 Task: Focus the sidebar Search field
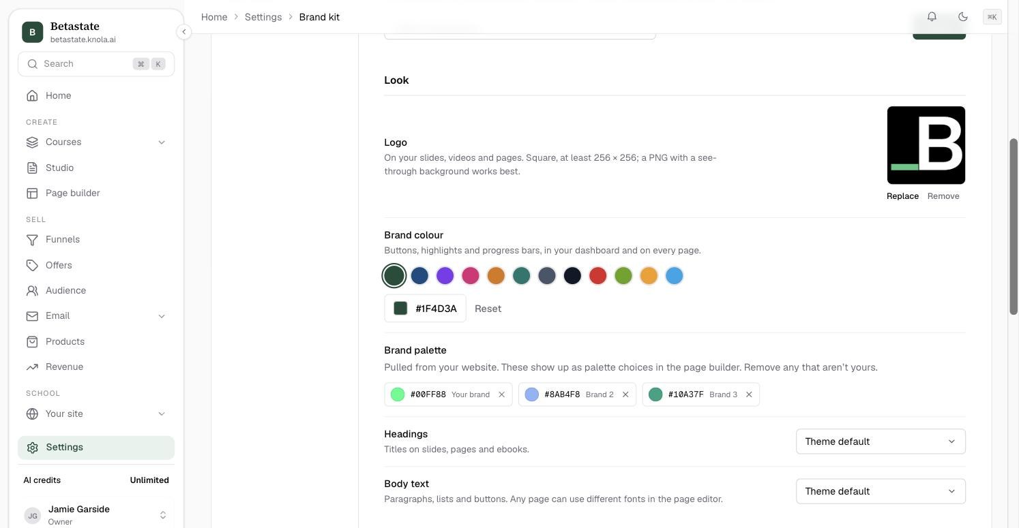tap(96, 64)
